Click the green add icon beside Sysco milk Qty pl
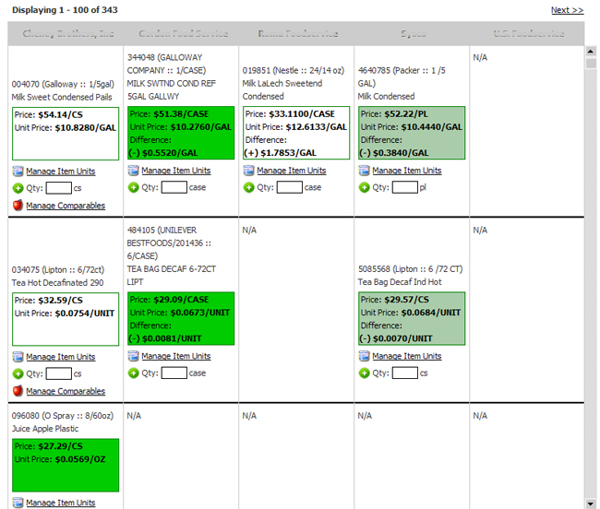The height and width of the screenshot is (509, 600). [x=365, y=187]
